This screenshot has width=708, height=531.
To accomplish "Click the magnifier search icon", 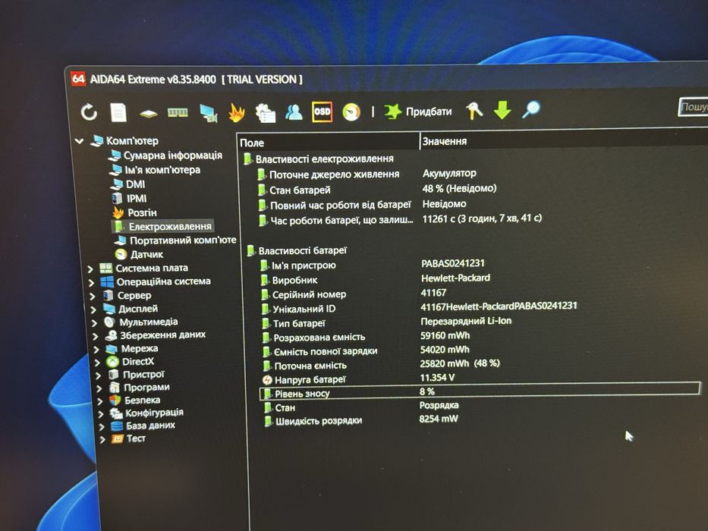I will pos(531,109).
